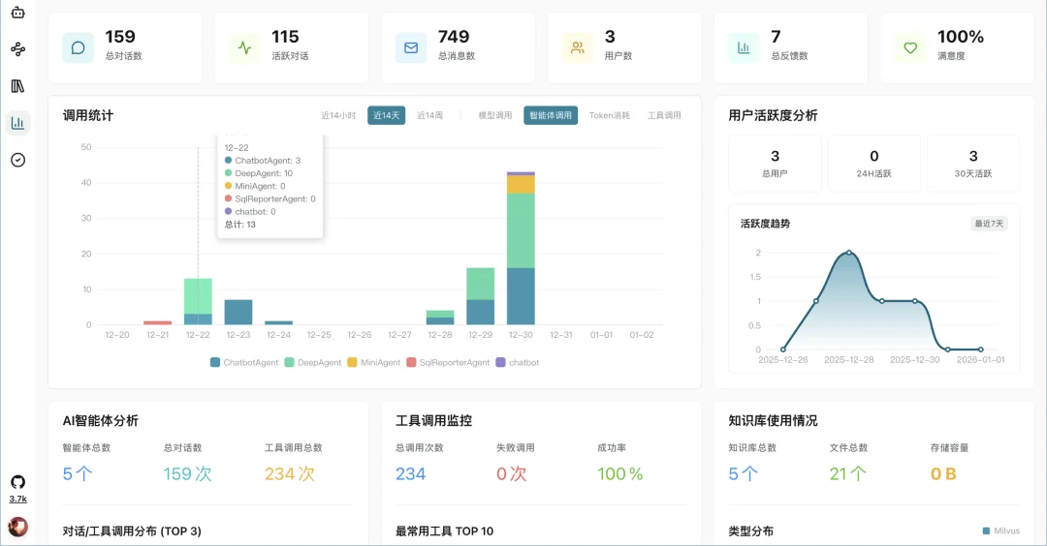Image resolution: width=1047 pixels, height=546 pixels.
Task: Click the chat bubble icon for 总对话数
Action: click(79, 48)
